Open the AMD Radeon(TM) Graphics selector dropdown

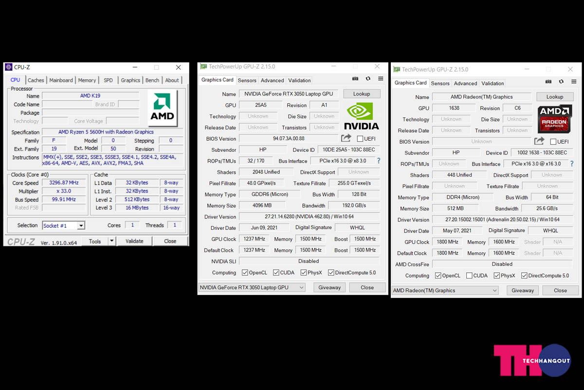(x=445, y=290)
